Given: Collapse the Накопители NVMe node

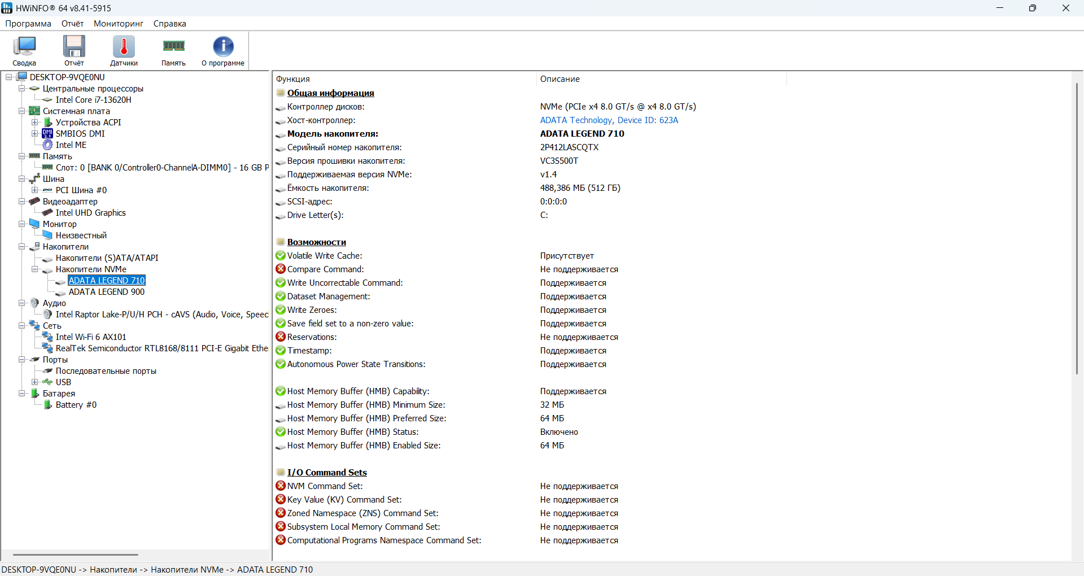Looking at the screenshot, I should pyautogui.click(x=34, y=269).
